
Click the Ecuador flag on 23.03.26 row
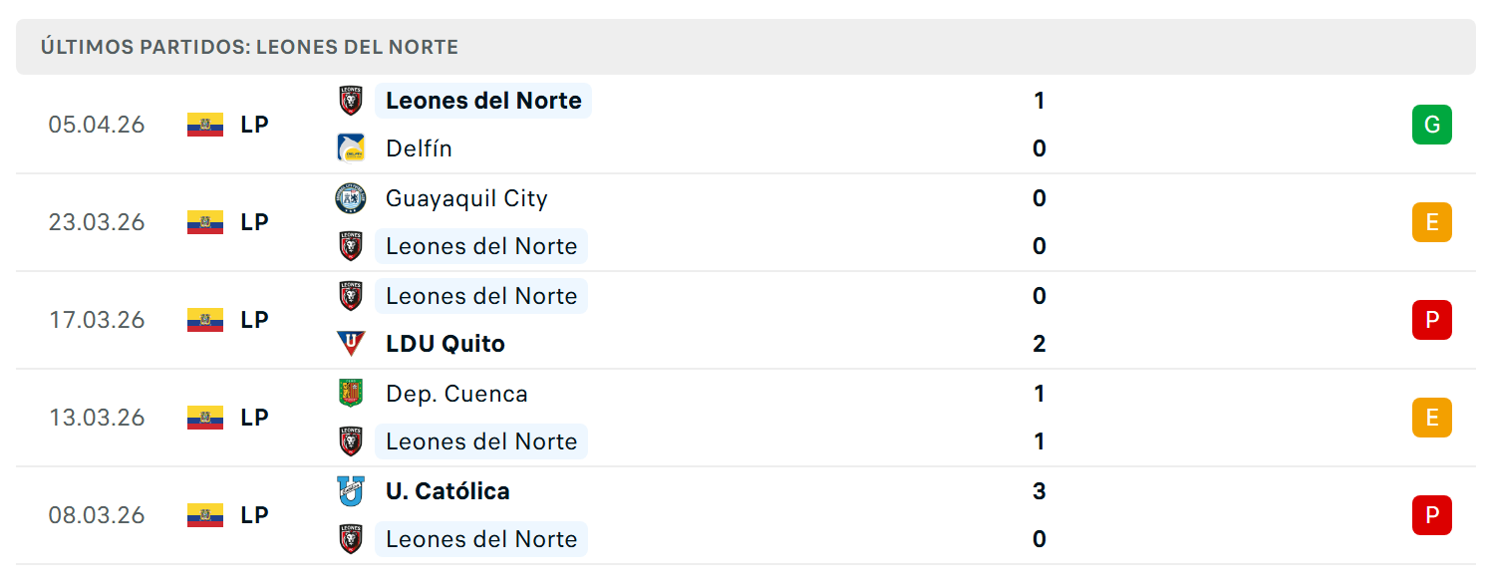pyautogui.click(x=205, y=222)
